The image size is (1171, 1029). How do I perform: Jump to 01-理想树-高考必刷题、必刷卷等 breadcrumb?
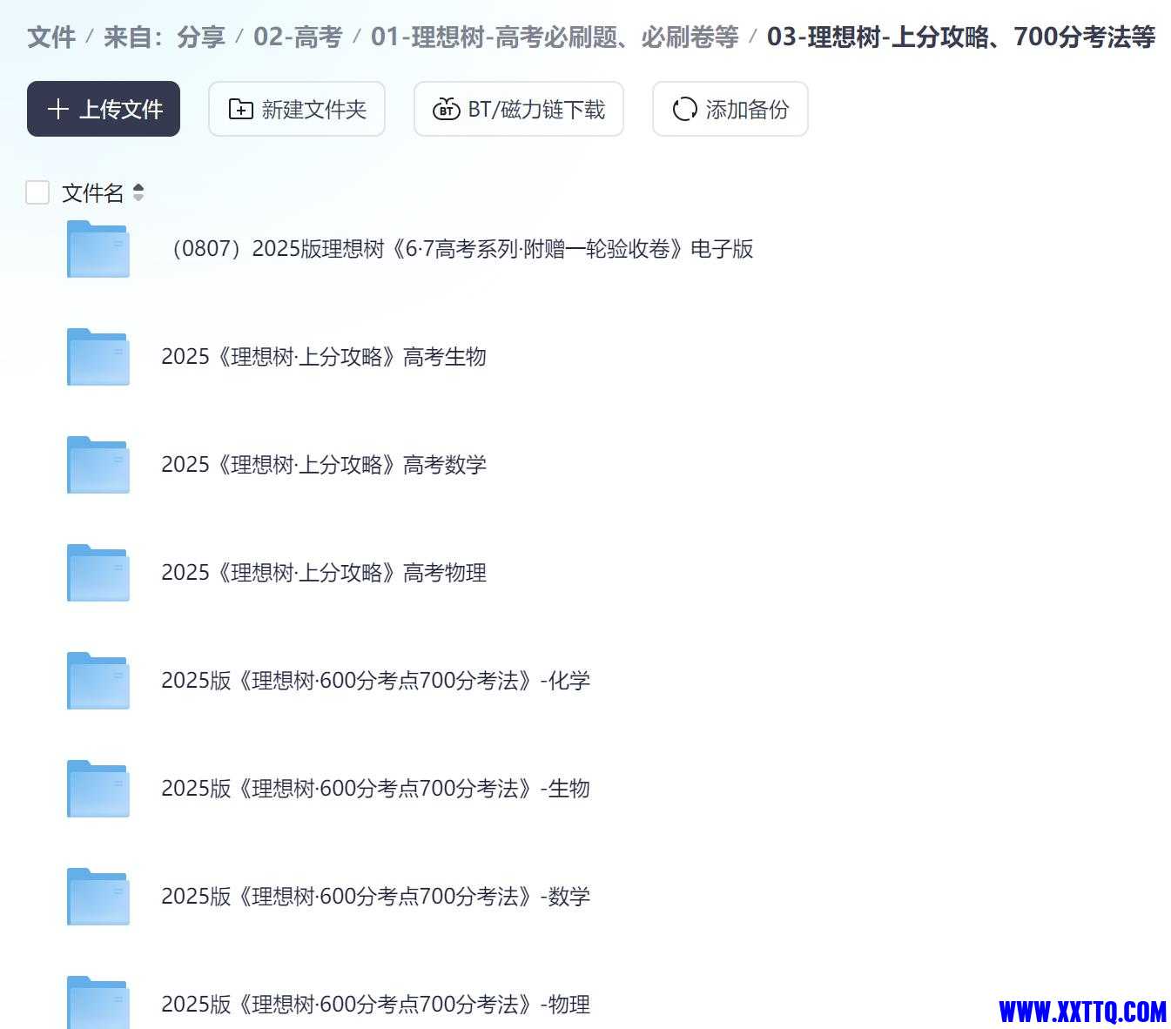pyautogui.click(x=555, y=37)
